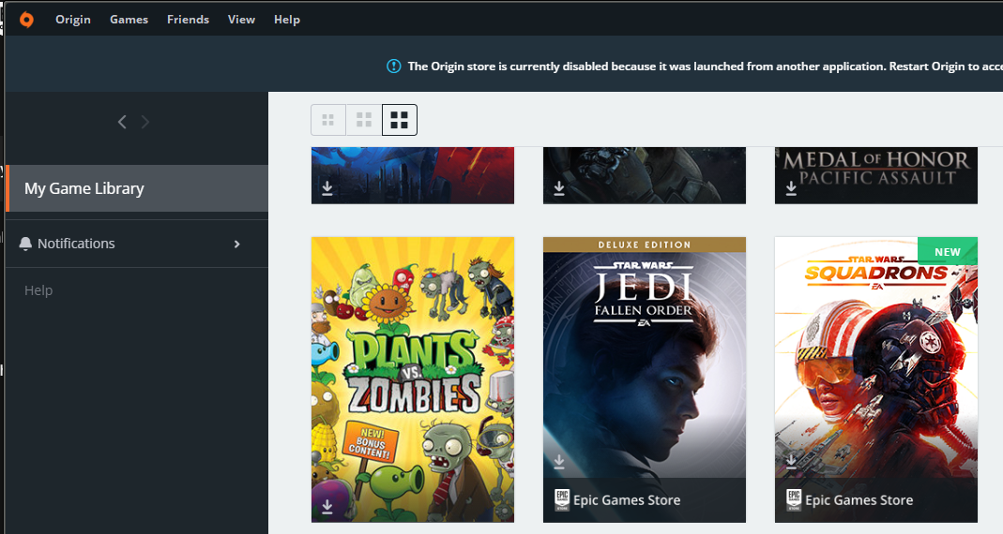Click download icon on Plants vs. Zombies tile
The width and height of the screenshot is (1003, 534).
(327, 507)
